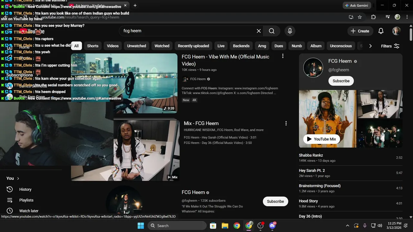Show hidden system tray icons
Screen dimensions: 413x232
[x=348, y=226]
